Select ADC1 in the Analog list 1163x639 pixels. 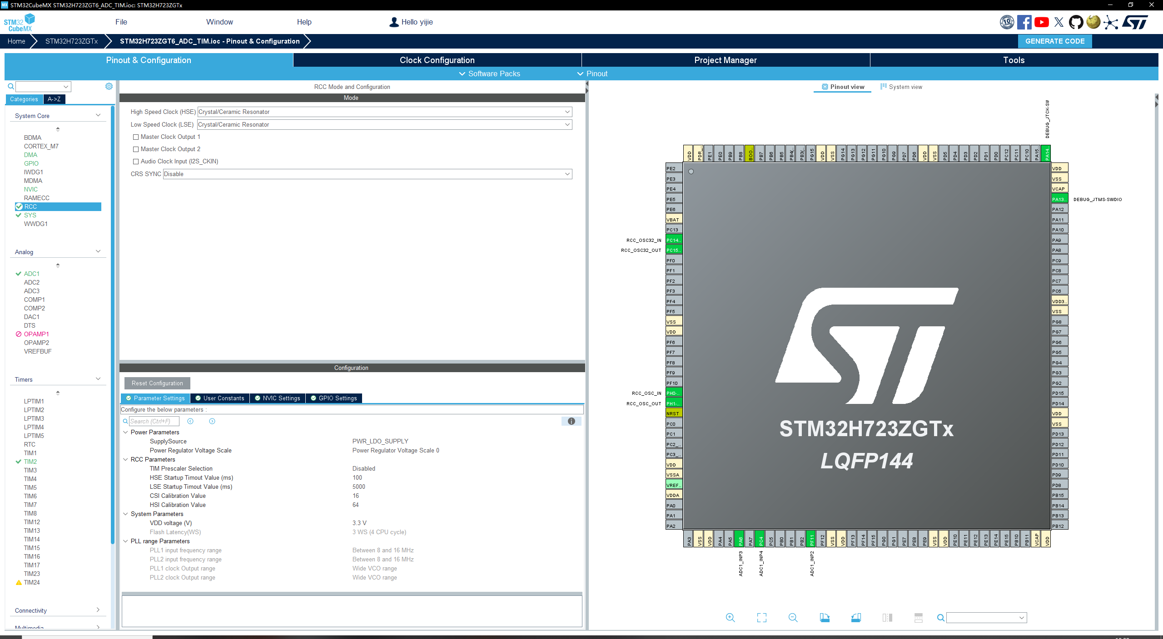[31, 274]
